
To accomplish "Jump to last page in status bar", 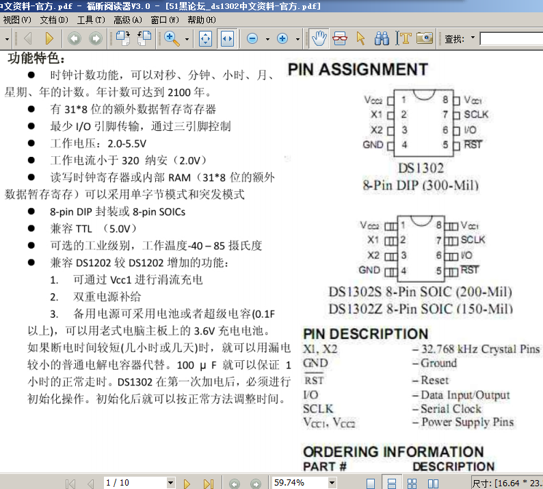I will 209,484.
